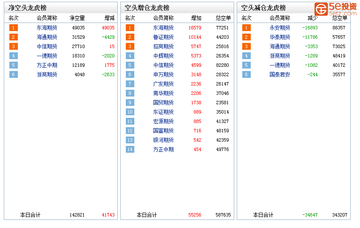Open 永安期货 member link

280,28
